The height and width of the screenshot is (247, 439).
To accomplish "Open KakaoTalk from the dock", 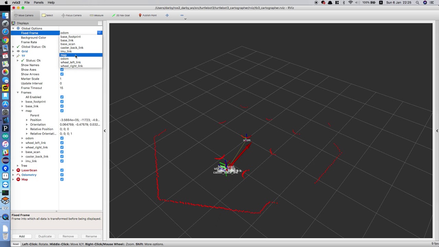I will 5,88.
